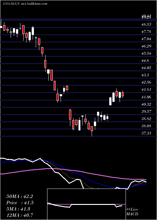This screenshot has height=220, width=157.
Task: Click the 42.56 price axis label
Action: tap(146, 82)
